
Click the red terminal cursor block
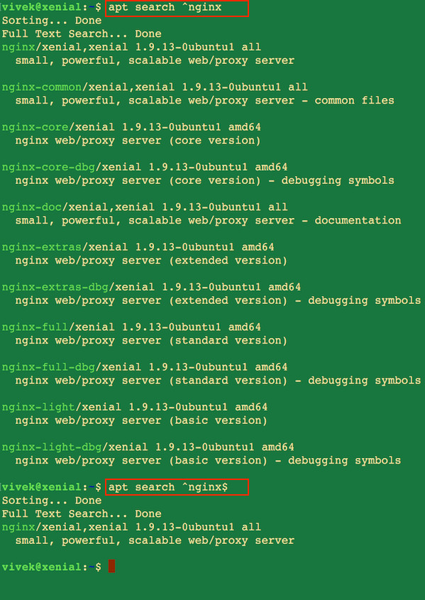111,567
